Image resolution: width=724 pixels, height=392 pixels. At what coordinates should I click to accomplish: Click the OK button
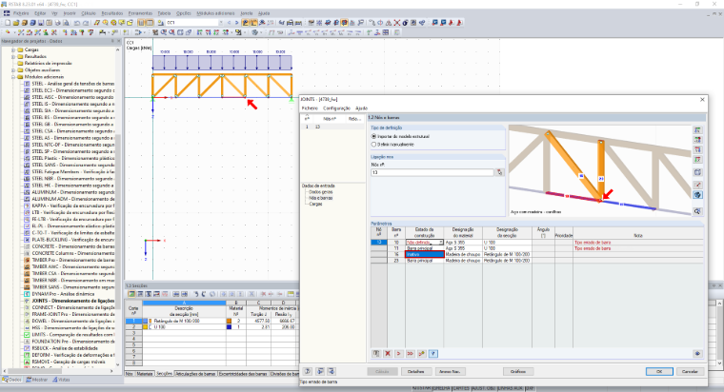pyautogui.click(x=659, y=371)
